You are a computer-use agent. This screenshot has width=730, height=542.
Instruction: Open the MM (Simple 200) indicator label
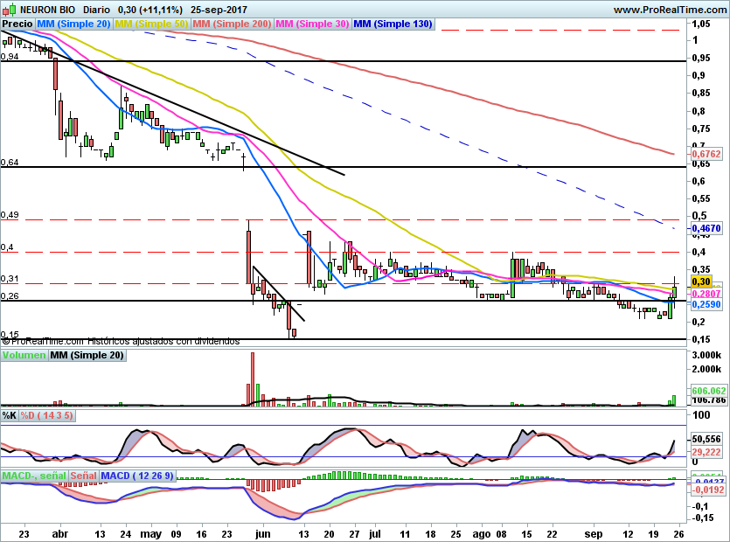(232, 24)
